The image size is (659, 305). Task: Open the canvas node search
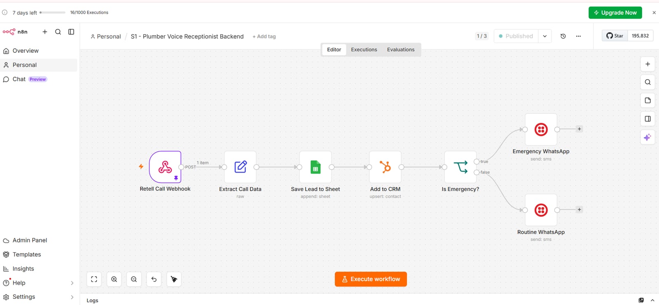(x=647, y=82)
